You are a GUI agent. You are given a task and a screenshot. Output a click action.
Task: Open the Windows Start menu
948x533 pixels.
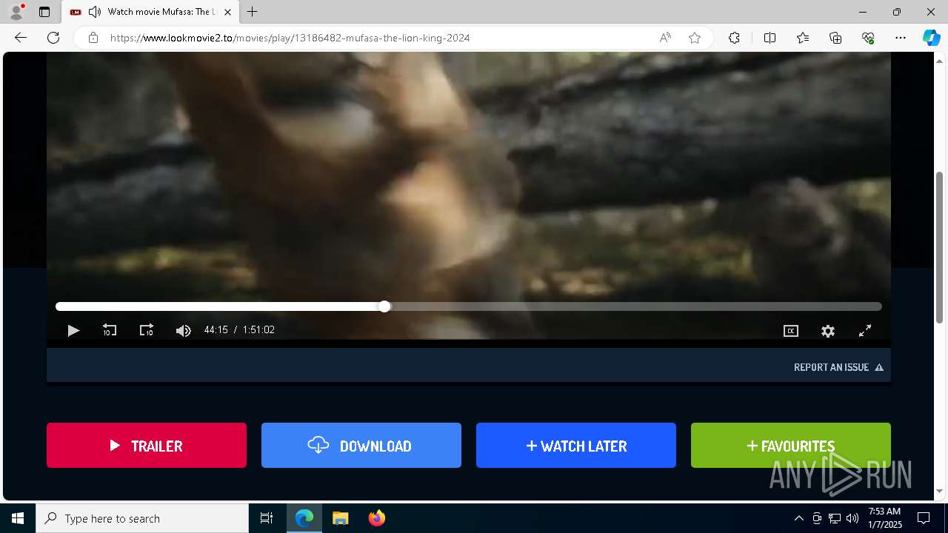pos(18,518)
